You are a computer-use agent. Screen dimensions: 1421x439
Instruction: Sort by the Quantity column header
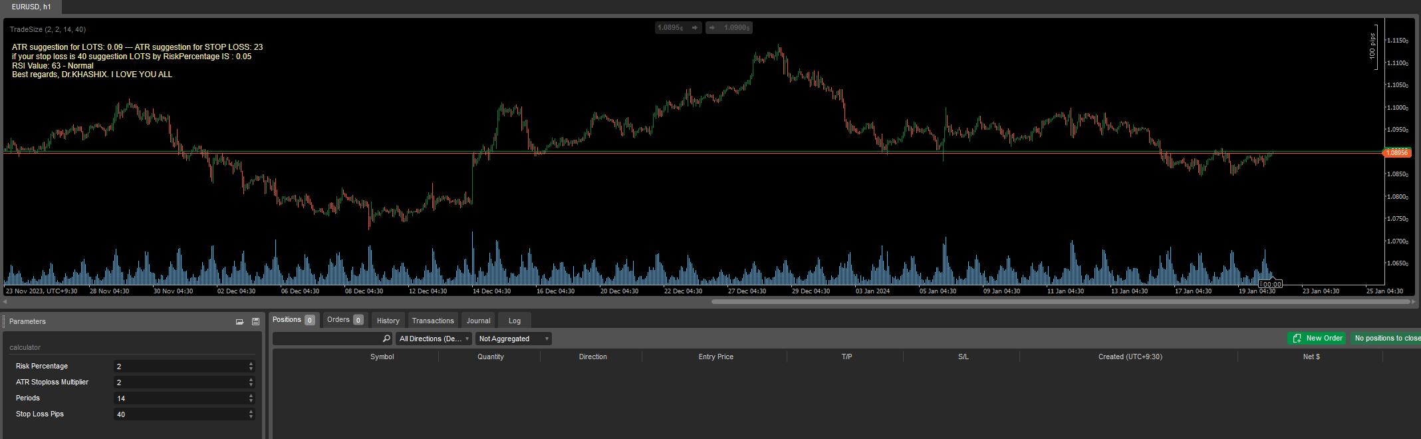pos(491,357)
